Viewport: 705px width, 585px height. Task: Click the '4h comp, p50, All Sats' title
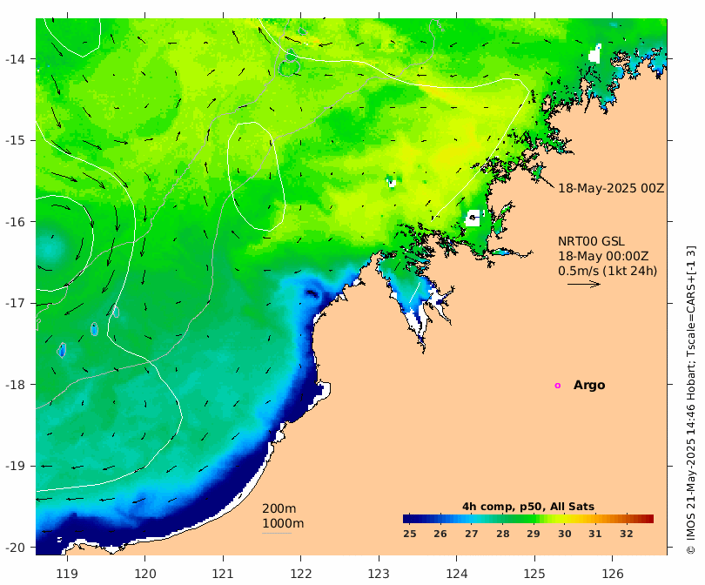coord(528,507)
